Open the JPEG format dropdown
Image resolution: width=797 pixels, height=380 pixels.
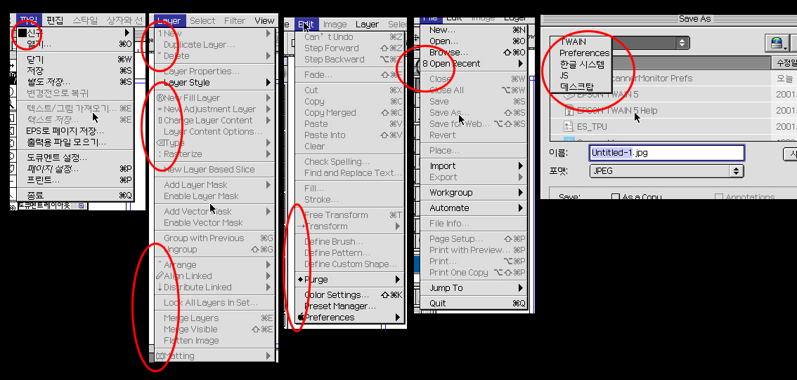(x=666, y=171)
